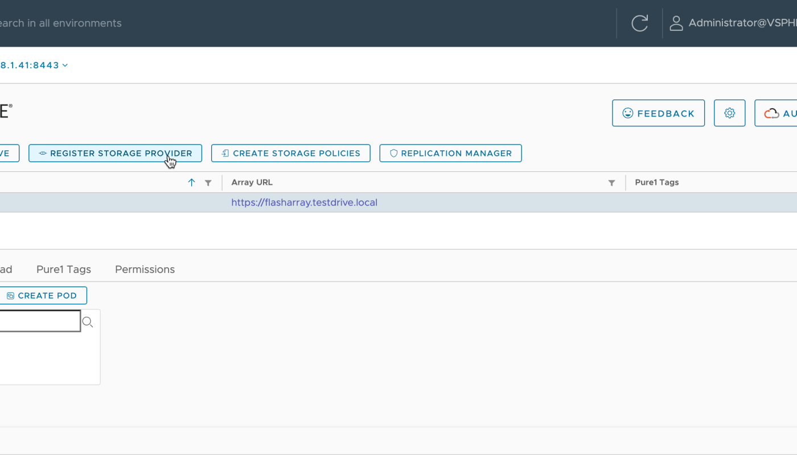Click the FEEDBACK smiley button

pos(658,113)
